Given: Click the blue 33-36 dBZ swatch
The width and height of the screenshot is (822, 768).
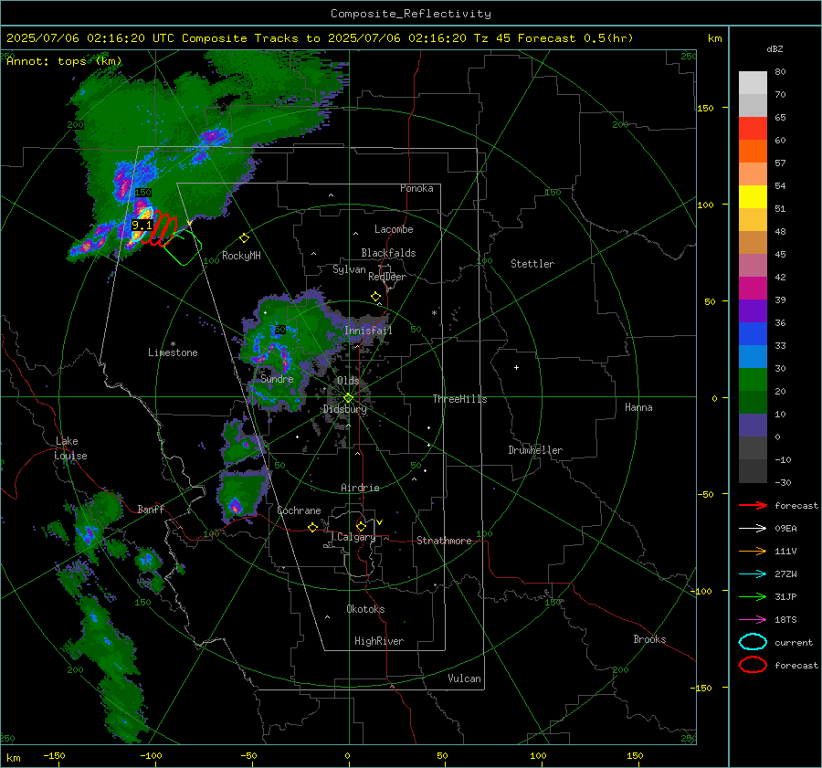Looking at the screenshot, I should [753, 334].
